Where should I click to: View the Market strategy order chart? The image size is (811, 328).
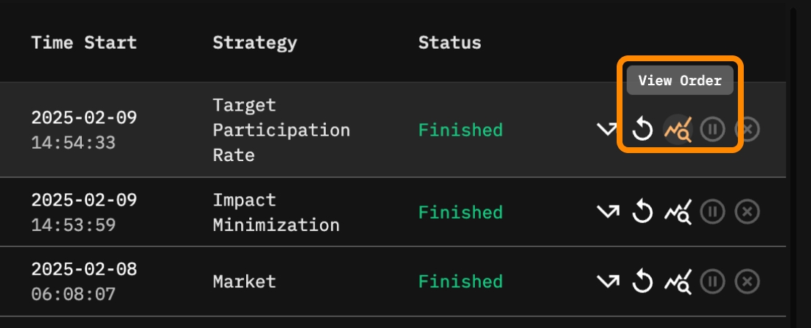[x=677, y=281]
